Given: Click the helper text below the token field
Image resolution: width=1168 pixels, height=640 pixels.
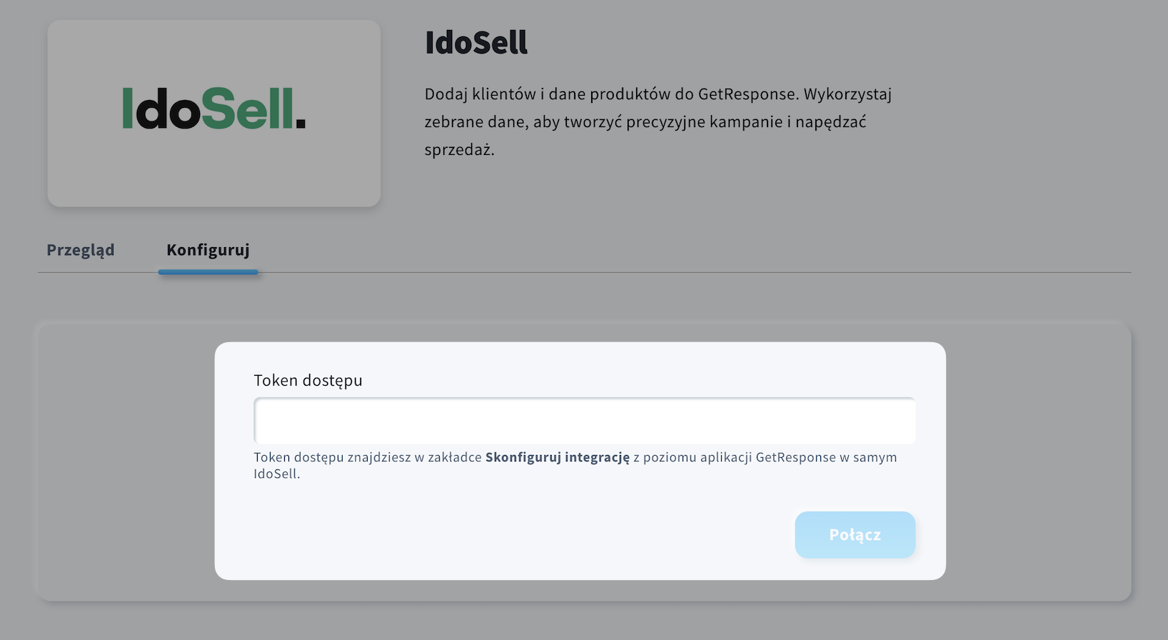Looking at the screenshot, I should (x=575, y=464).
